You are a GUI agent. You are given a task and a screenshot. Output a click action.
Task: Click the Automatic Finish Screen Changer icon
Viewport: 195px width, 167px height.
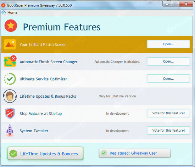point(10,61)
